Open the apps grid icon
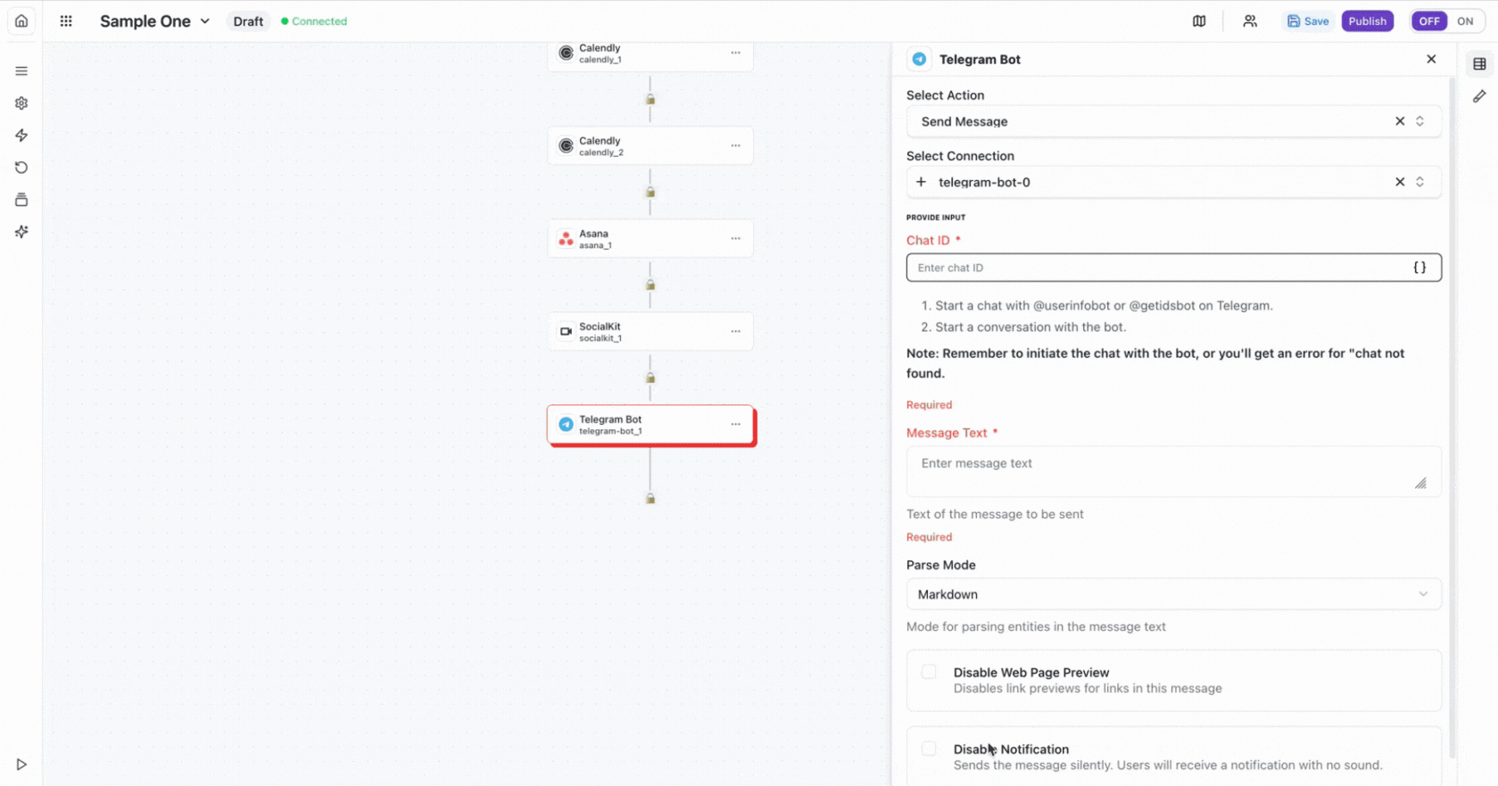Viewport: 1498px width, 786px height. coord(66,21)
